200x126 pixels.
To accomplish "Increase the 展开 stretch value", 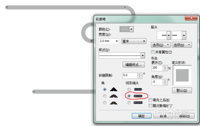I will 165,67.
